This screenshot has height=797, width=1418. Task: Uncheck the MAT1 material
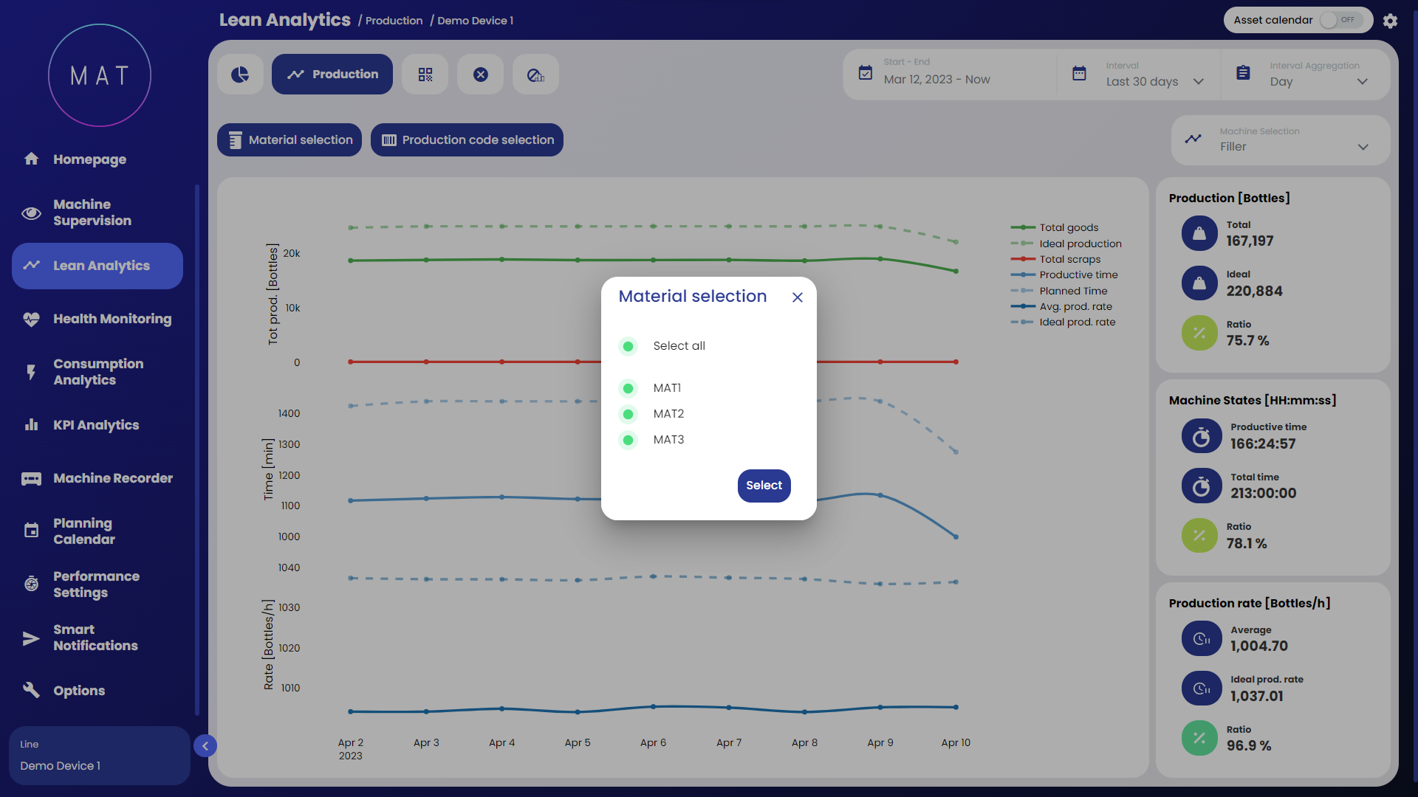(628, 388)
